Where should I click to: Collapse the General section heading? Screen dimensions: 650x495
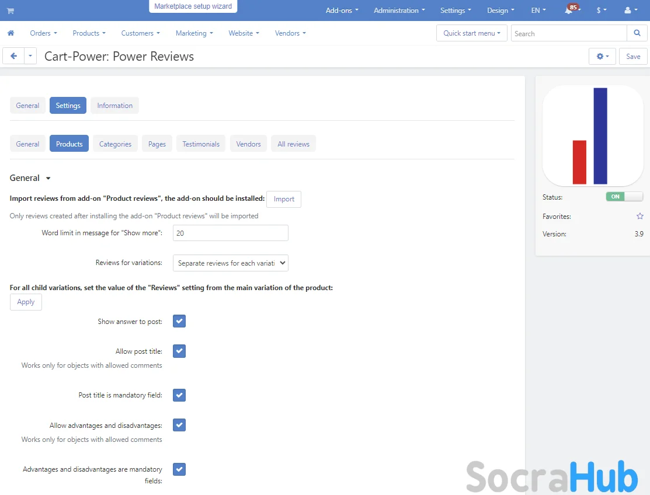click(30, 178)
